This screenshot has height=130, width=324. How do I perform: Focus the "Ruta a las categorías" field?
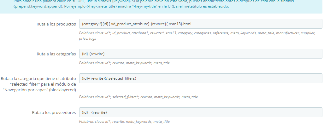click(x=201, y=54)
